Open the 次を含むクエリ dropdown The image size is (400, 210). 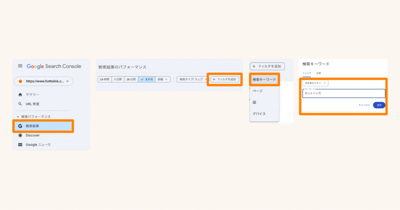tap(316, 83)
